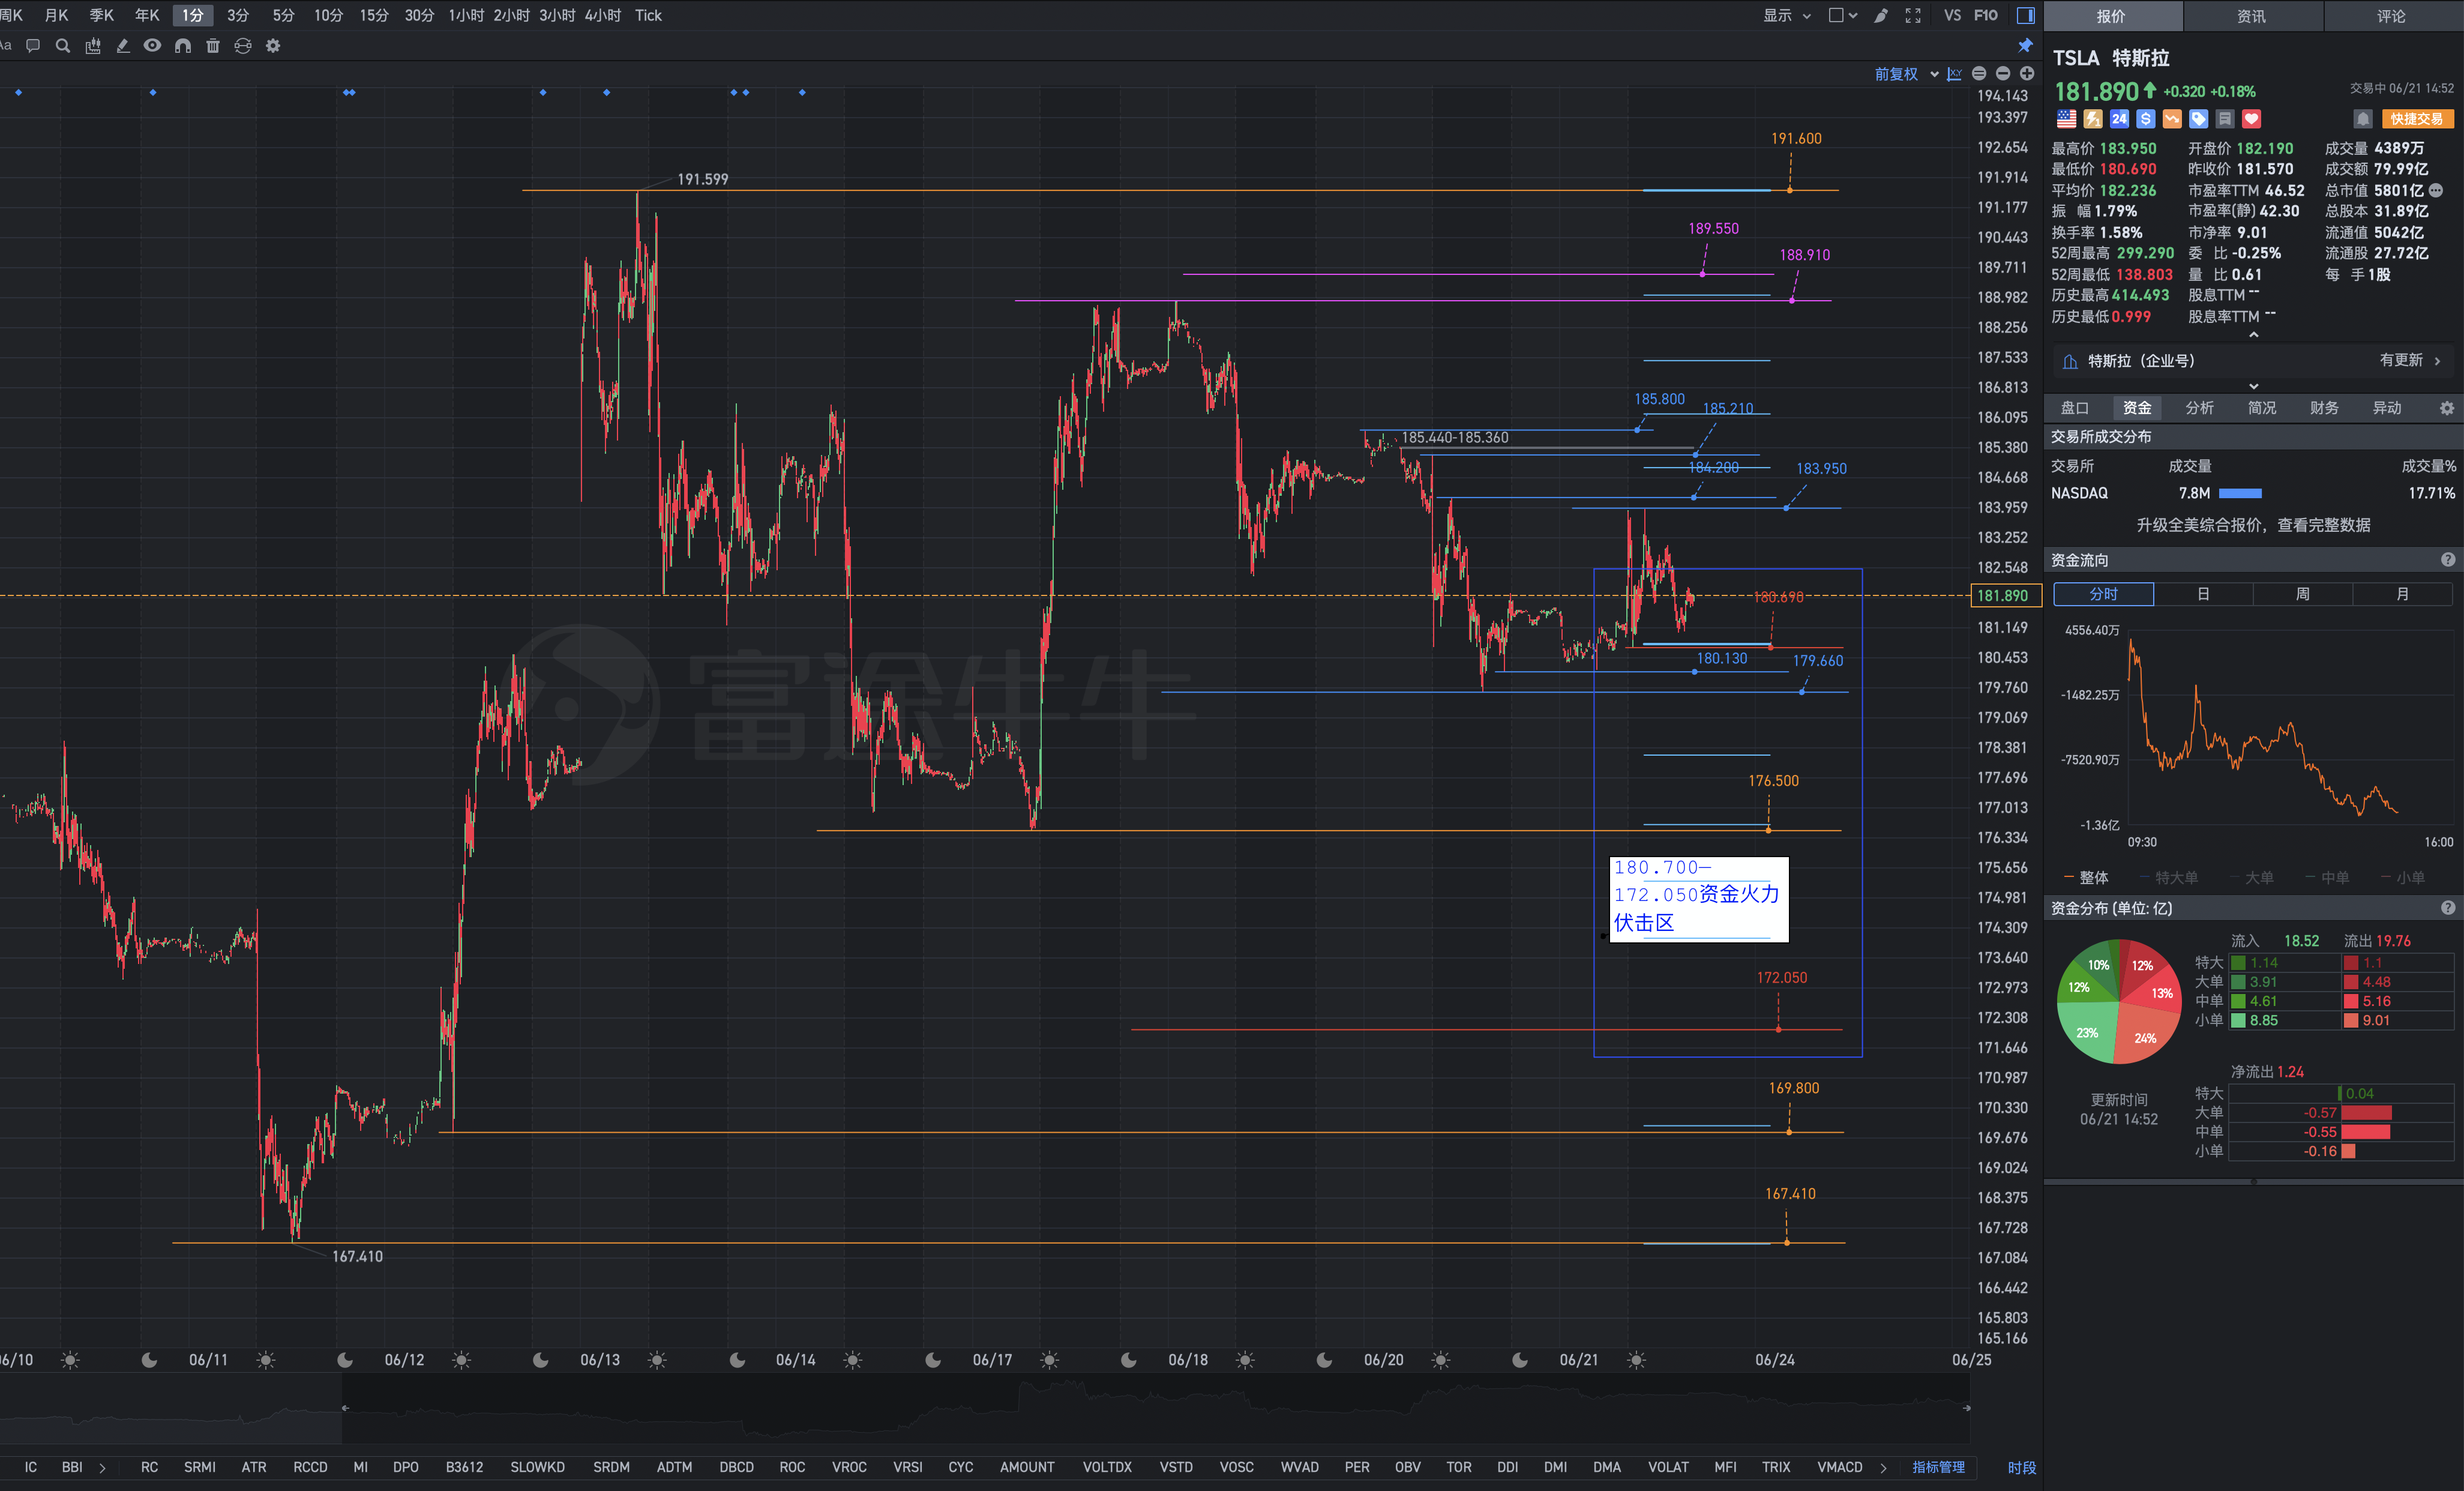The height and width of the screenshot is (1491, 2464).
Task: Click the gray notes icon
Action: [x=2225, y=119]
